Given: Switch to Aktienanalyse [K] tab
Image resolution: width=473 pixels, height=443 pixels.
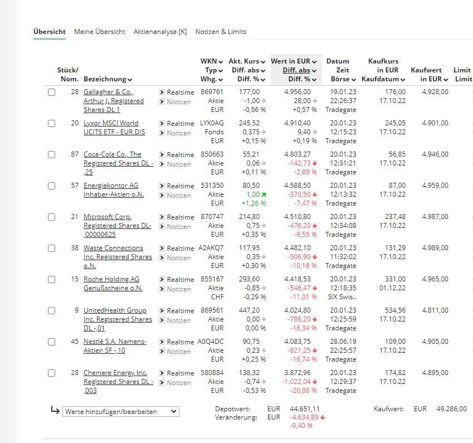Looking at the screenshot, I should [x=160, y=32].
